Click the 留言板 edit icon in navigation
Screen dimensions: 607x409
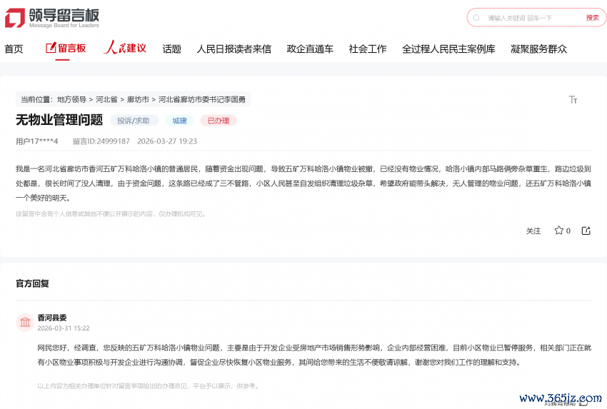click(51, 48)
